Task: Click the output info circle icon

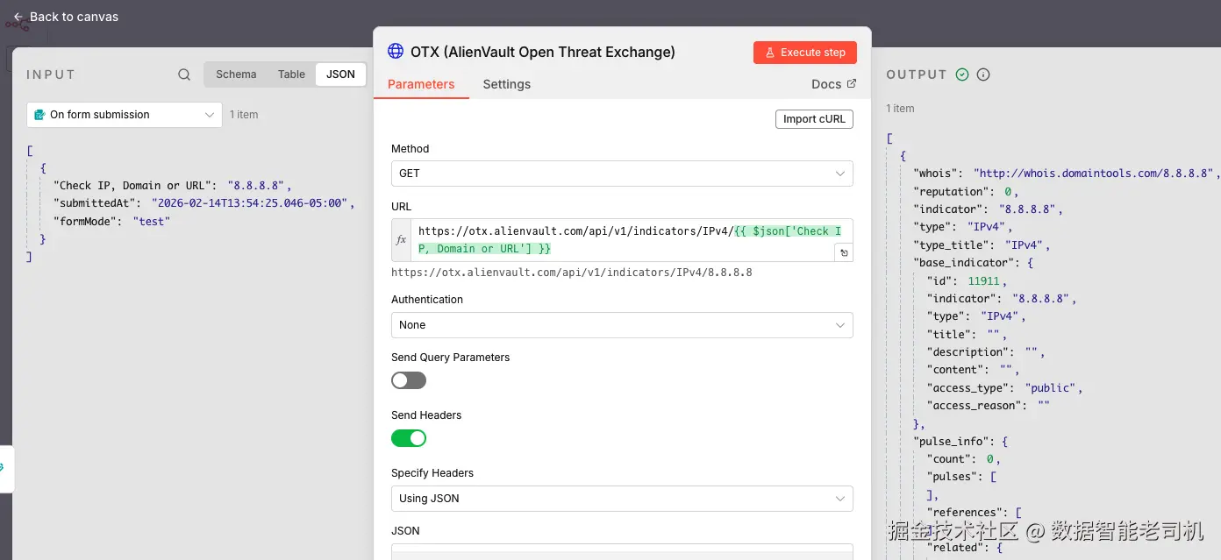Action: pyautogui.click(x=983, y=74)
